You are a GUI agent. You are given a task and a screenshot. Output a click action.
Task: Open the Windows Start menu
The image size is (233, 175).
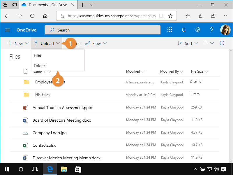(x=7, y=169)
